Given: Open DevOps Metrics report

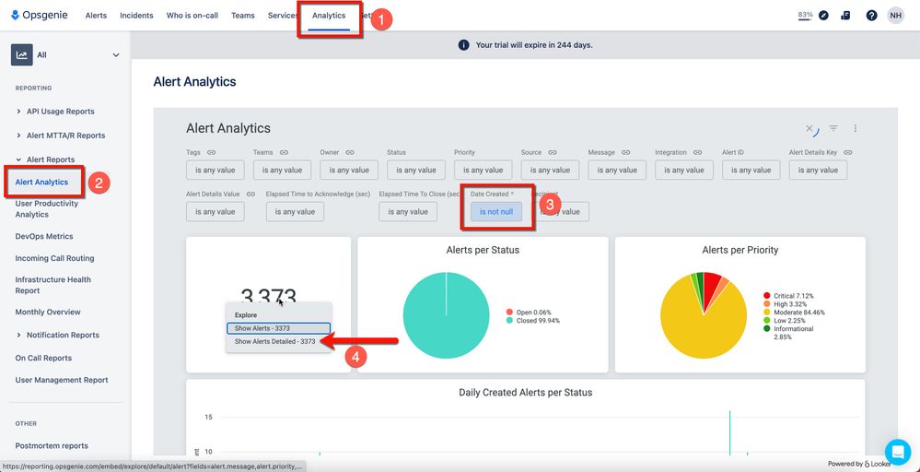Looking at the screenshot, I should tap(44, 237).
